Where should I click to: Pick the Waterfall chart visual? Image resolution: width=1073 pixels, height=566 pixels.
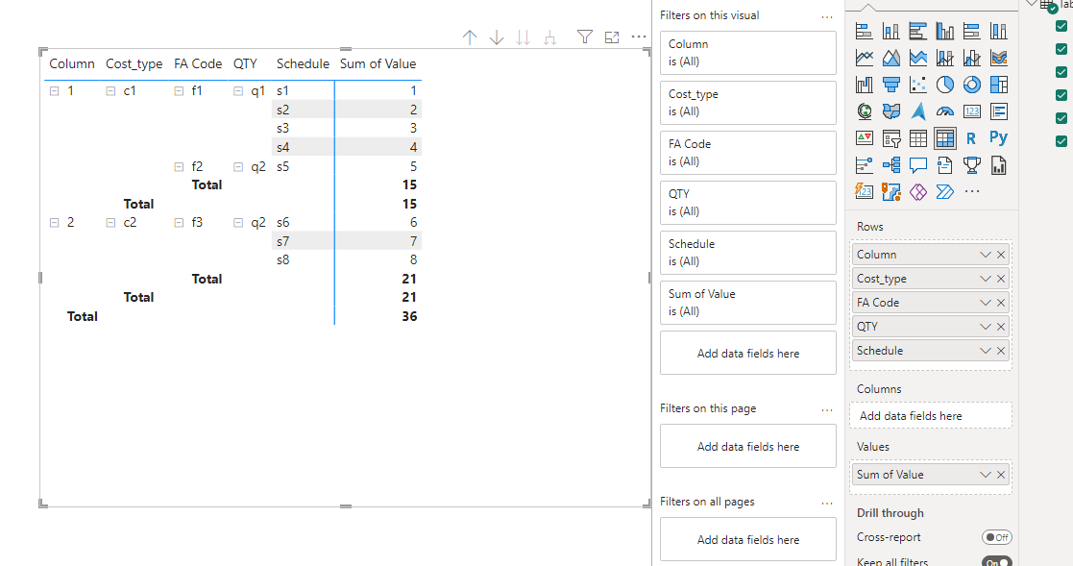(865, 85)
